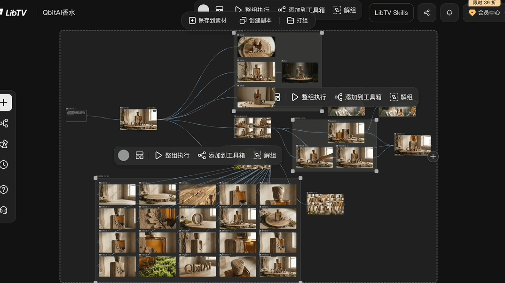The image size is (505, 283).
Task: Select the green moss thumbnail in the bottom grid
Action: (x=158, y=266)
